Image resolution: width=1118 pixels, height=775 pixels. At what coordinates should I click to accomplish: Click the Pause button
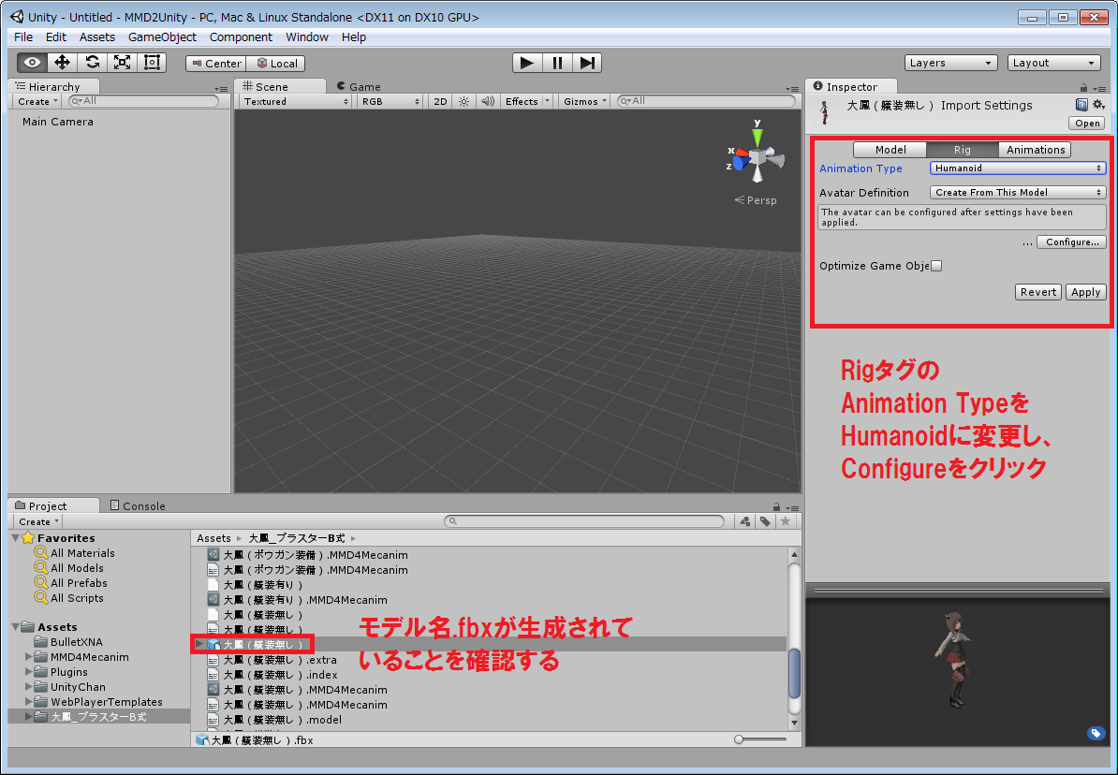[x=557, y=63]
